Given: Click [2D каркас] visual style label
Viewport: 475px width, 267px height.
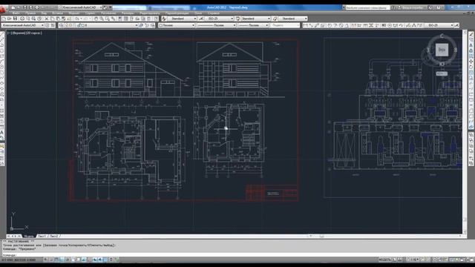Looking at the screenshot, I should point(34,33).
